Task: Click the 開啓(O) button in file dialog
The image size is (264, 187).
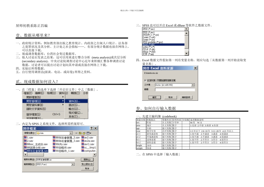Action: 87,159
